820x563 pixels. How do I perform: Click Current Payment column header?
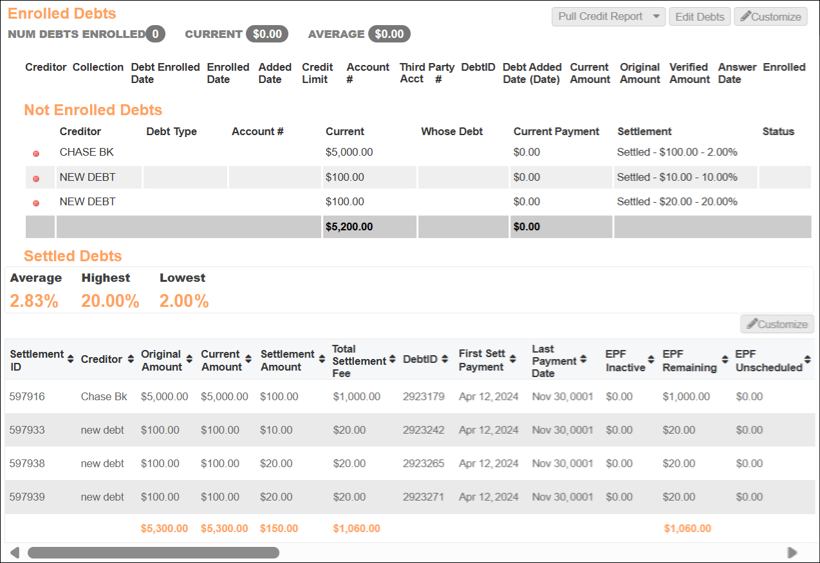(x=556, y=131)
